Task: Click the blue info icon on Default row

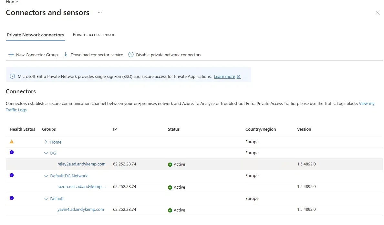Action: tap(12, 198)
